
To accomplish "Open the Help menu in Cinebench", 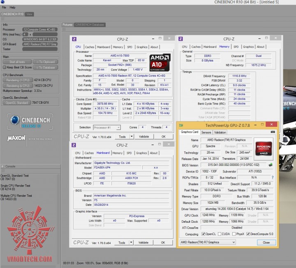I will click(12, 7).
